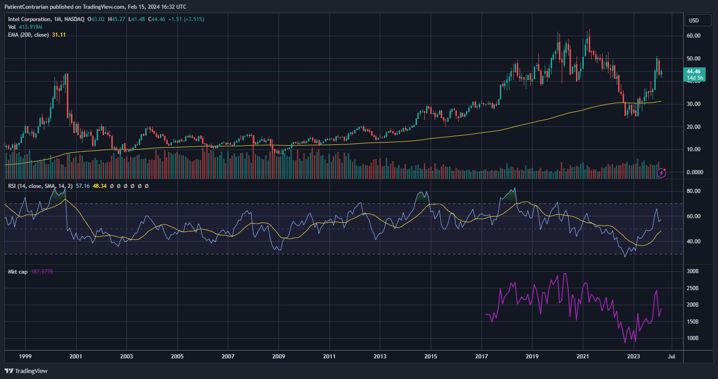Image resolution: width=718 pixels, height=379 pixels.
Task: Click the Vol indicator legend label
Action: point(12,27)
